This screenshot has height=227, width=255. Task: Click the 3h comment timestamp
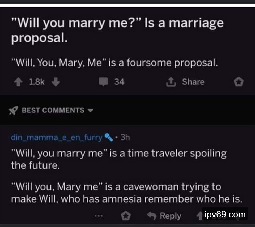coord(125,137)
